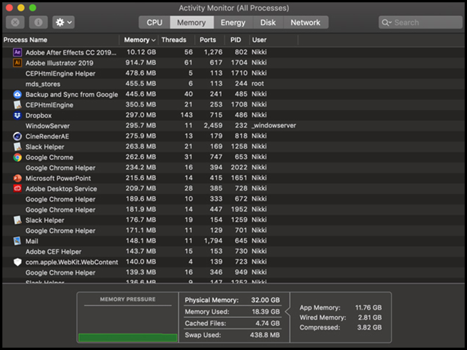This screenshot has height=350, width=467.
Task: Click the Search input field
Action: coord(420,23)
